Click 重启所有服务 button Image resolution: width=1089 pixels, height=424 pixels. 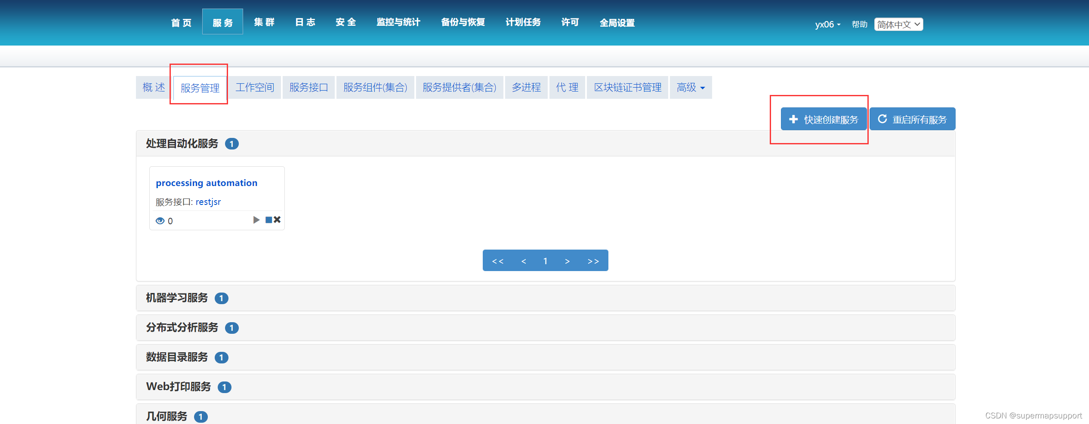(x=912, y=119)
